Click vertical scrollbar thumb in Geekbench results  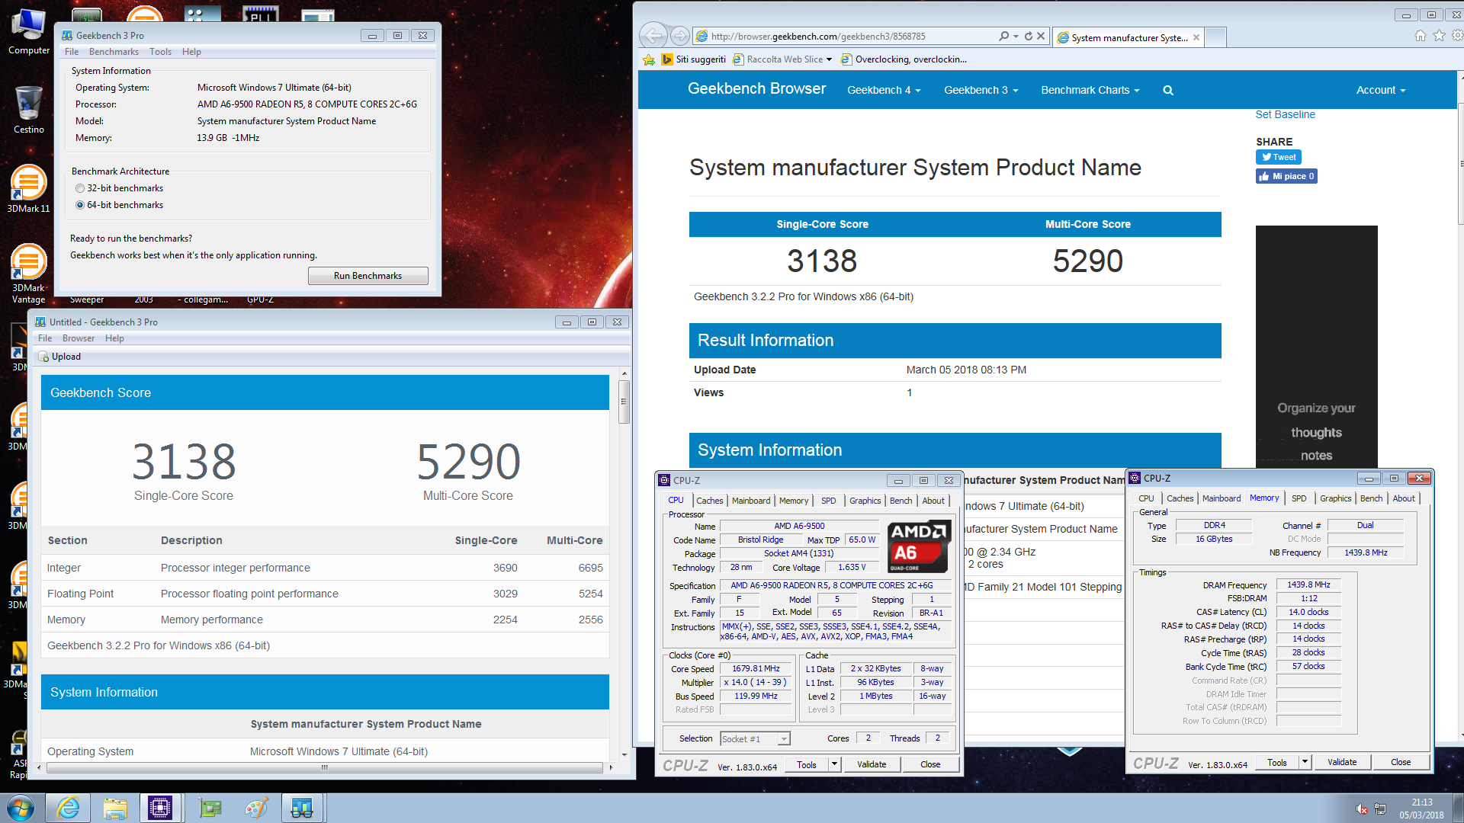624,402
